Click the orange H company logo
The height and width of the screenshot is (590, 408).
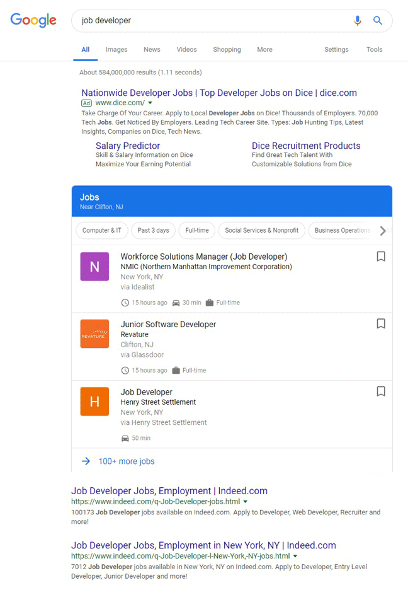[x=94, y=402]
